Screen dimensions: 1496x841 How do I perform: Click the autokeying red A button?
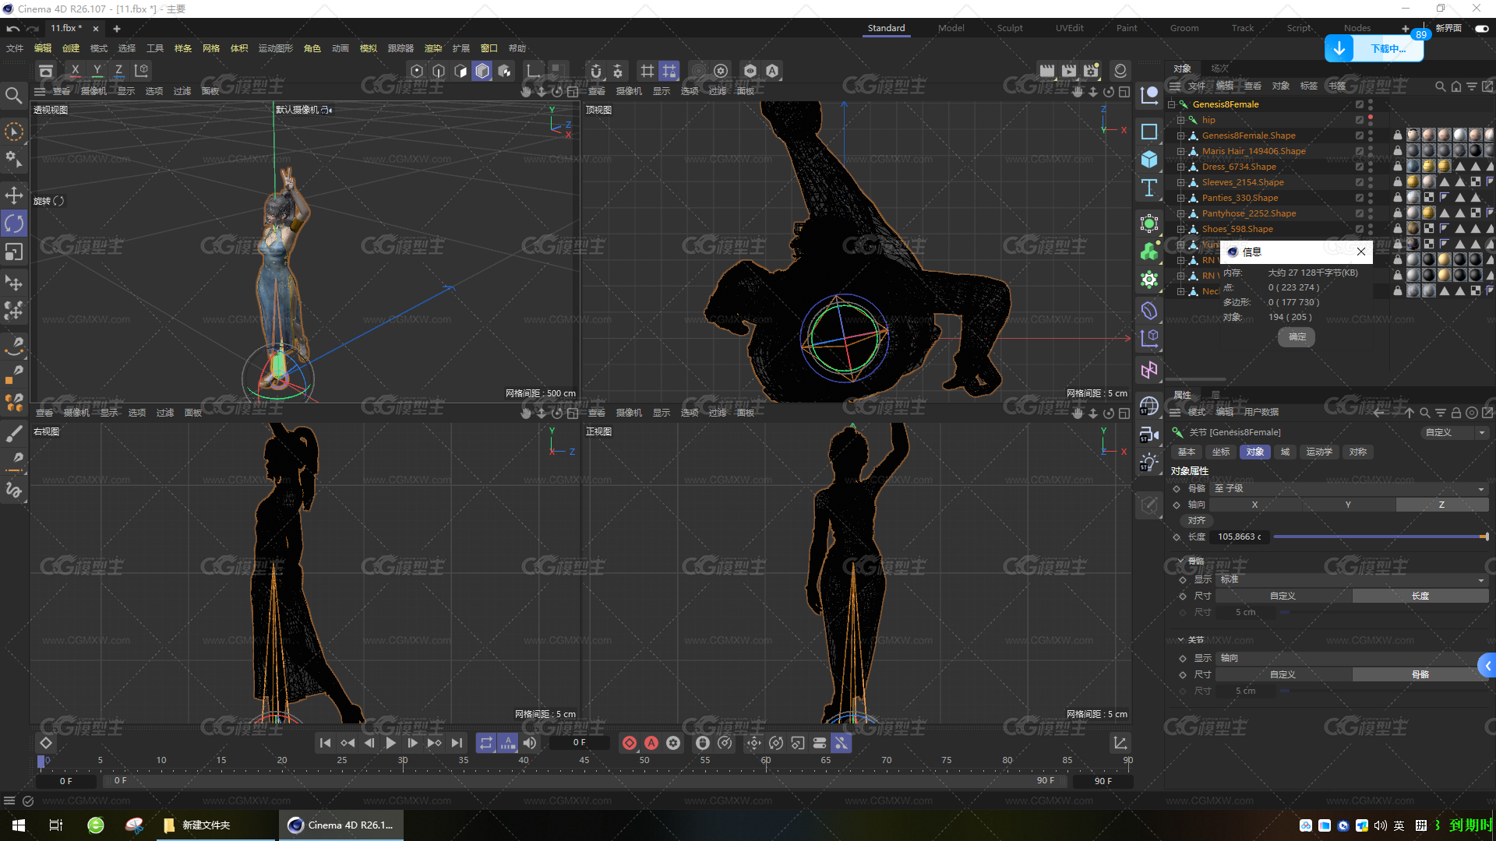pos(651,743)
